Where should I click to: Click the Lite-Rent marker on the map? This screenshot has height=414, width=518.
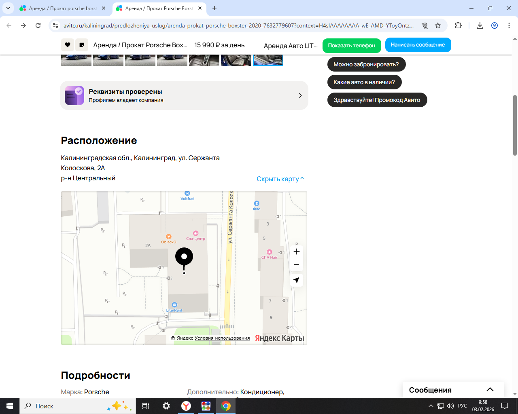pyautogui.click(x=174, y=305)
